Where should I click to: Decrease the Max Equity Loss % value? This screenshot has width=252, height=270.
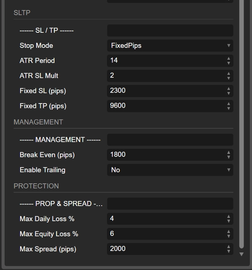click(228, 236)
